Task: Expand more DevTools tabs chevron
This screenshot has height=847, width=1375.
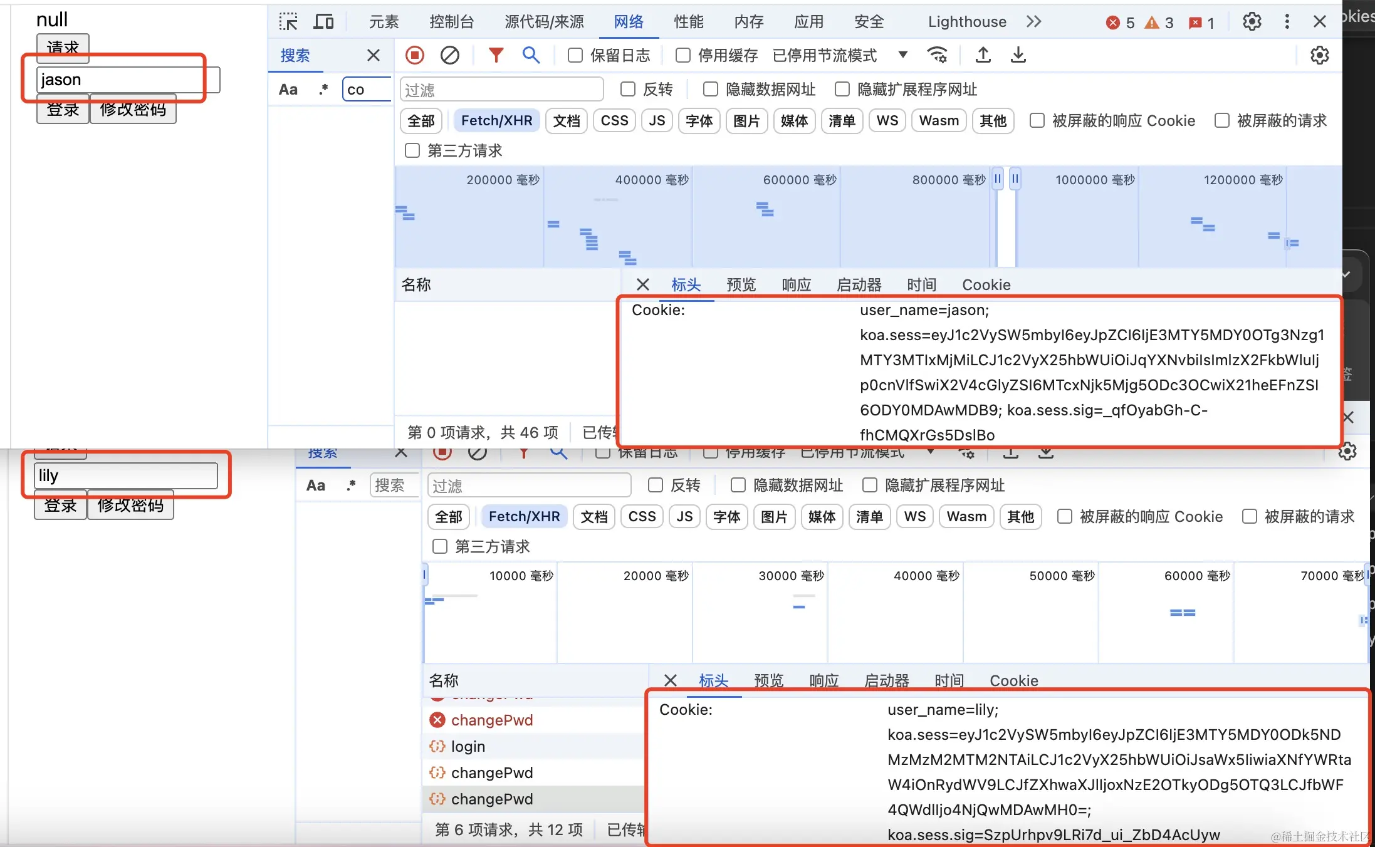Action: tap(1034, 22)
